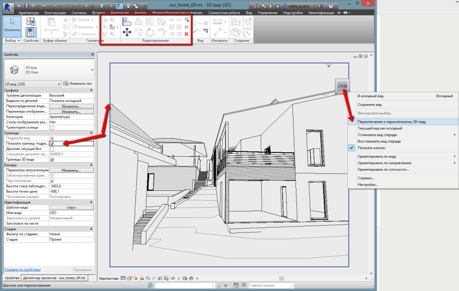The height and width of the screenshot is (291, 459).
Task: Switch to the Диспетчер проектов tab
Action: click(54, 277)
